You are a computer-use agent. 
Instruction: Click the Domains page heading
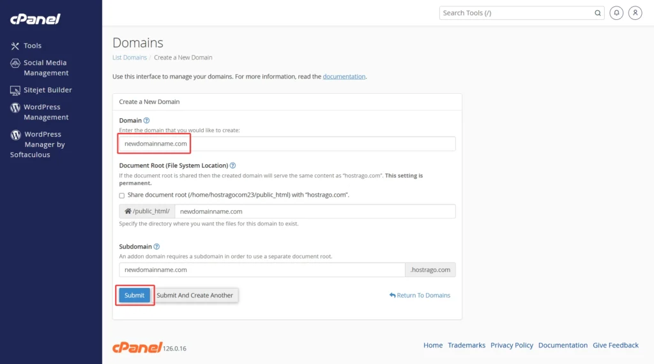coord(138,43)
